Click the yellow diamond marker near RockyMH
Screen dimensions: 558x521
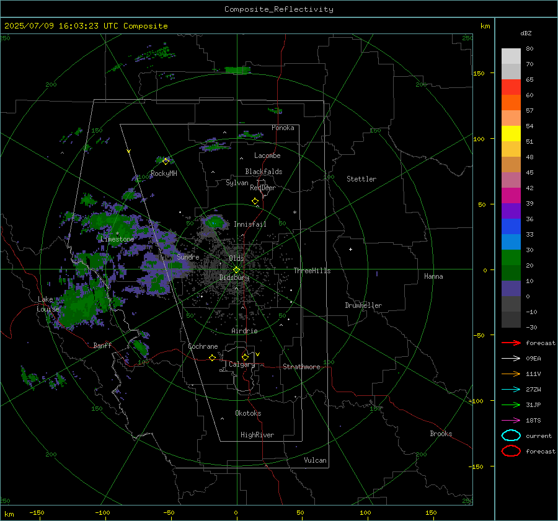(166, 161)
